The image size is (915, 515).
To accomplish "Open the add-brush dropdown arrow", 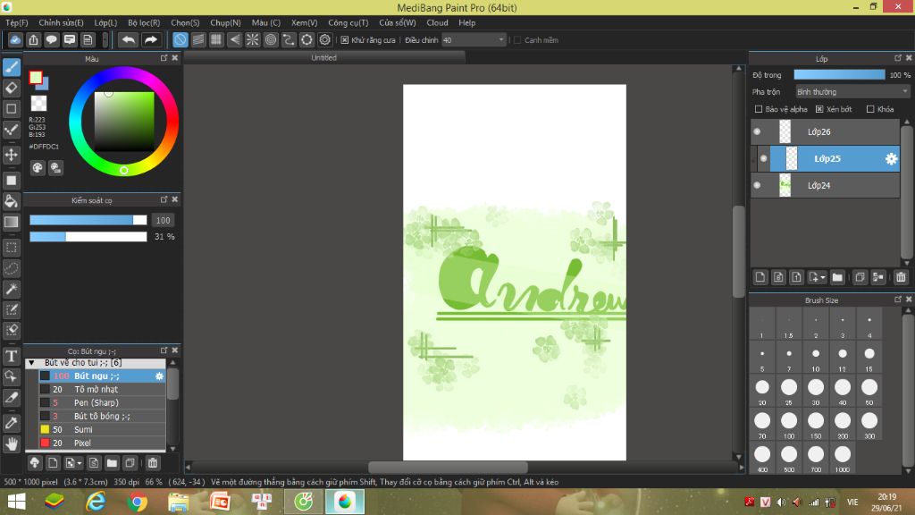I will 80,464.
